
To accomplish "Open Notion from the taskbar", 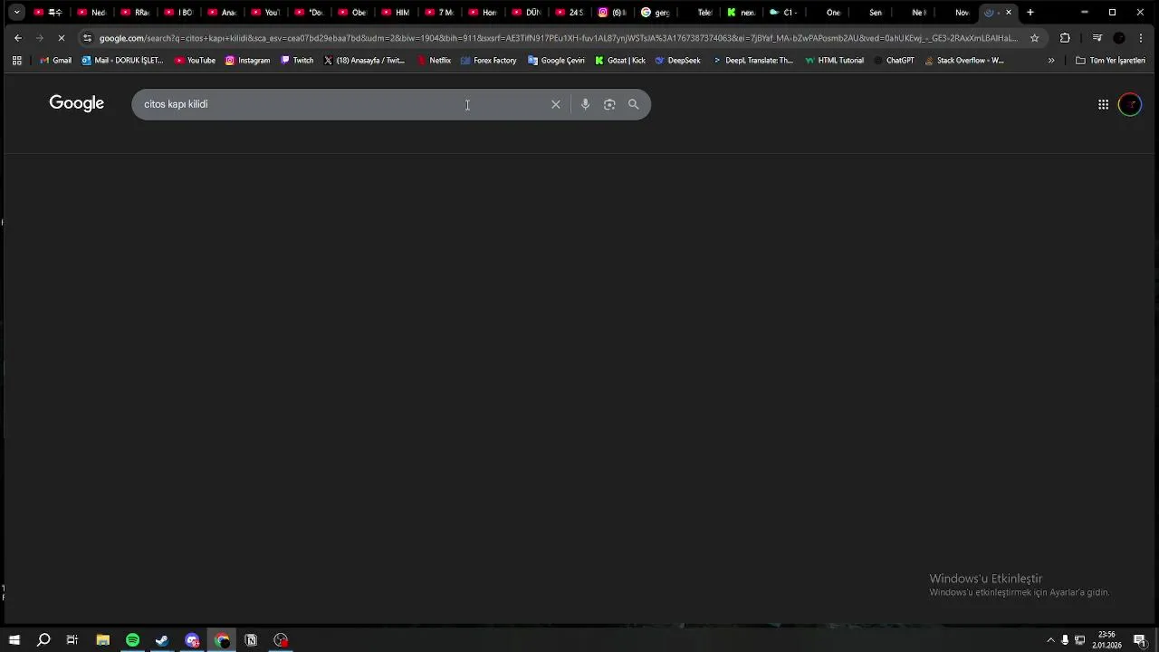I will pos(251,640).
